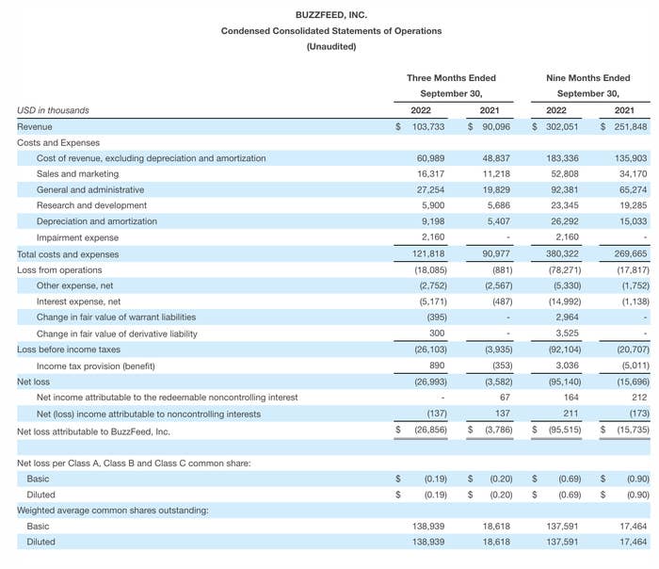
Task: Click sales and marketing value 16,317
Action: (x=431, y=173)
